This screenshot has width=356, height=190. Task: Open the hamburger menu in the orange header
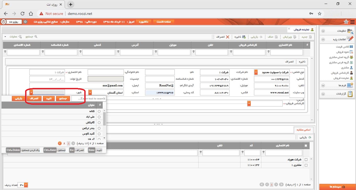pyautogui.click(x=353, y=22)
